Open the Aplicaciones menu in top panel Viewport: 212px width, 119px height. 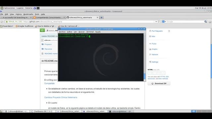(9, 8)
